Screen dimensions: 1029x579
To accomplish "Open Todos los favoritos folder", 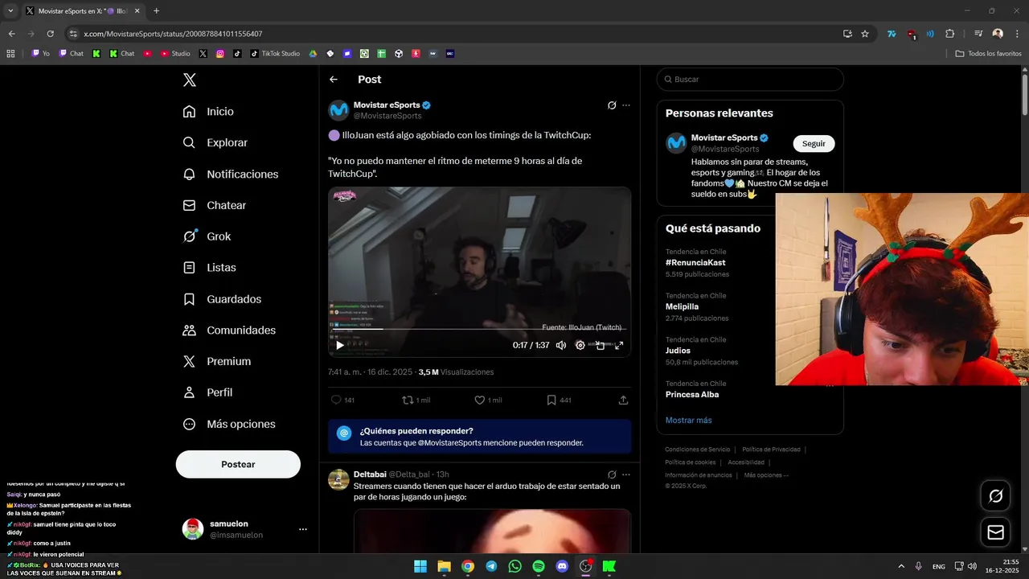I will coord(989,54).
